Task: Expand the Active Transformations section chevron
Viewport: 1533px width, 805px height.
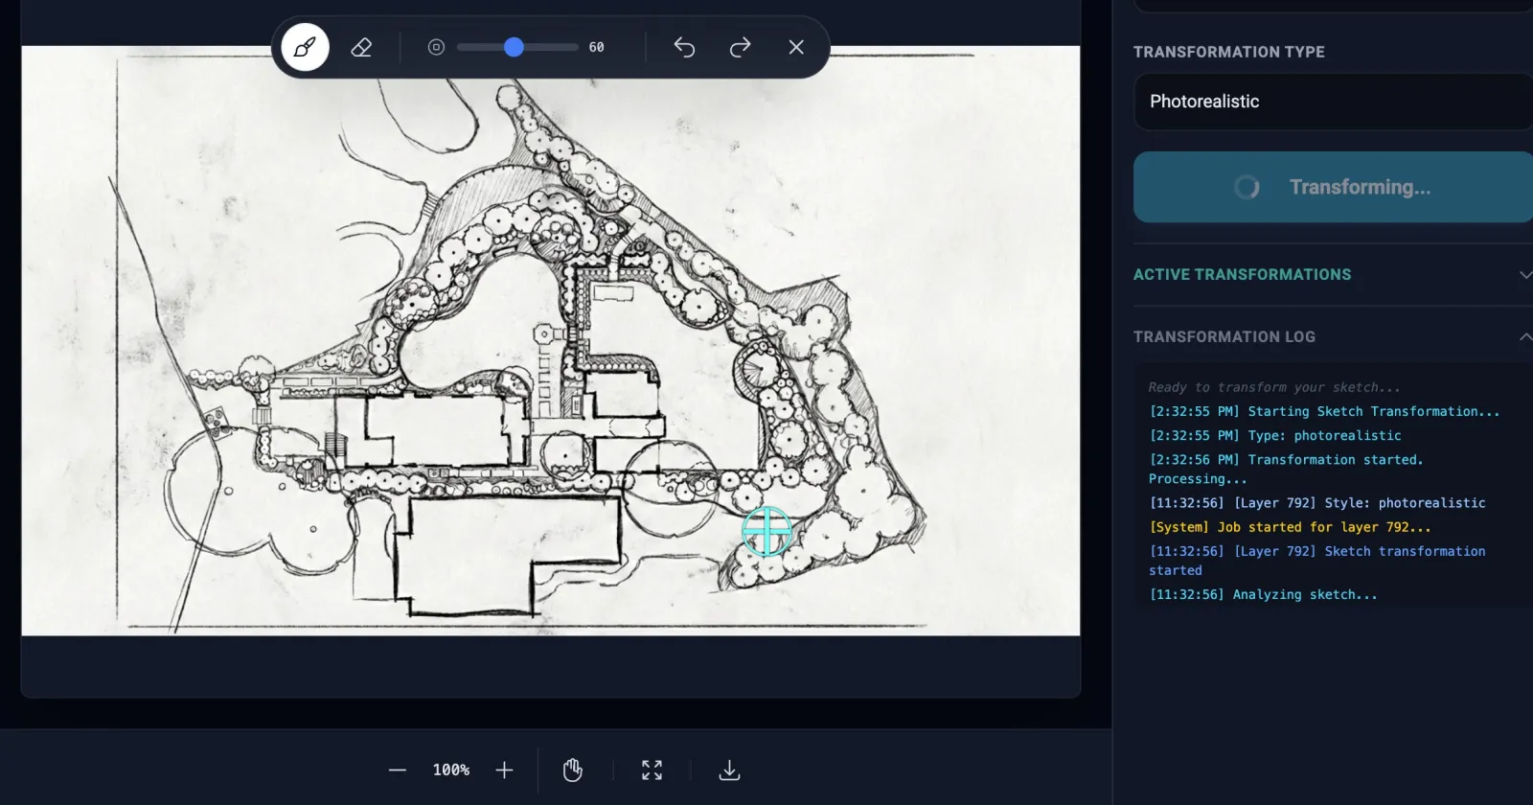Action: point(1525,275)
